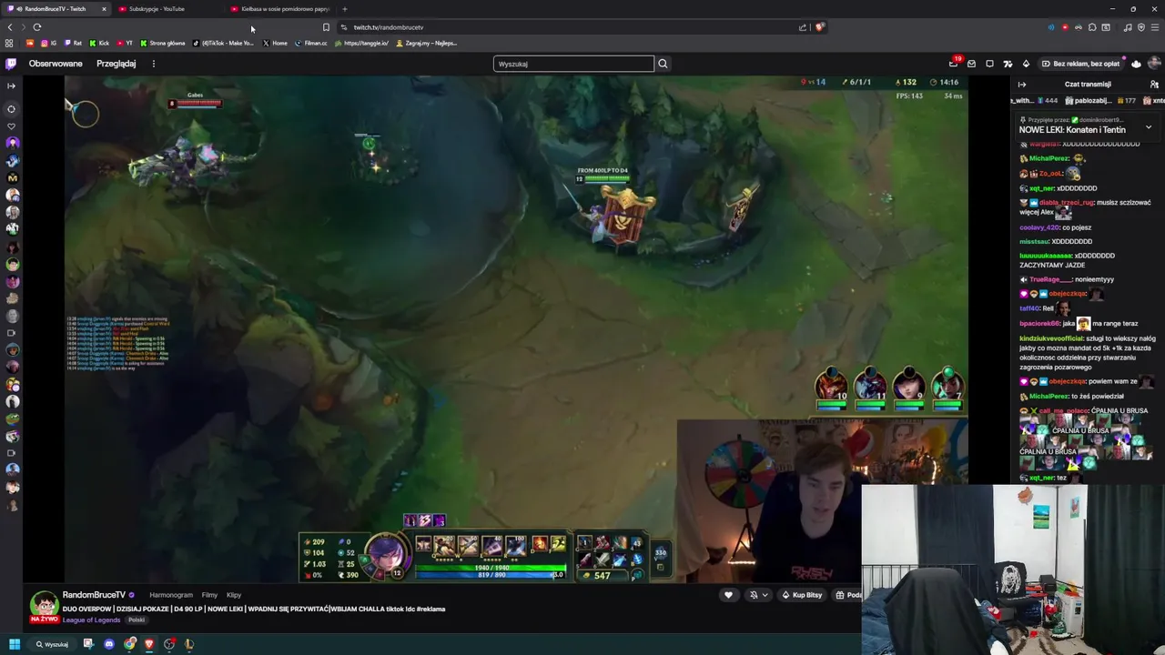The image size is (1165, 655).
Task: Bookmark page via address bar bookmark icon
Action: click(x=326, y=27)
